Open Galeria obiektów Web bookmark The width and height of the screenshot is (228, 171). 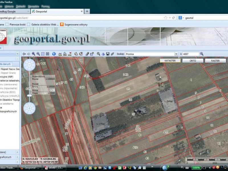click(43, 25)
